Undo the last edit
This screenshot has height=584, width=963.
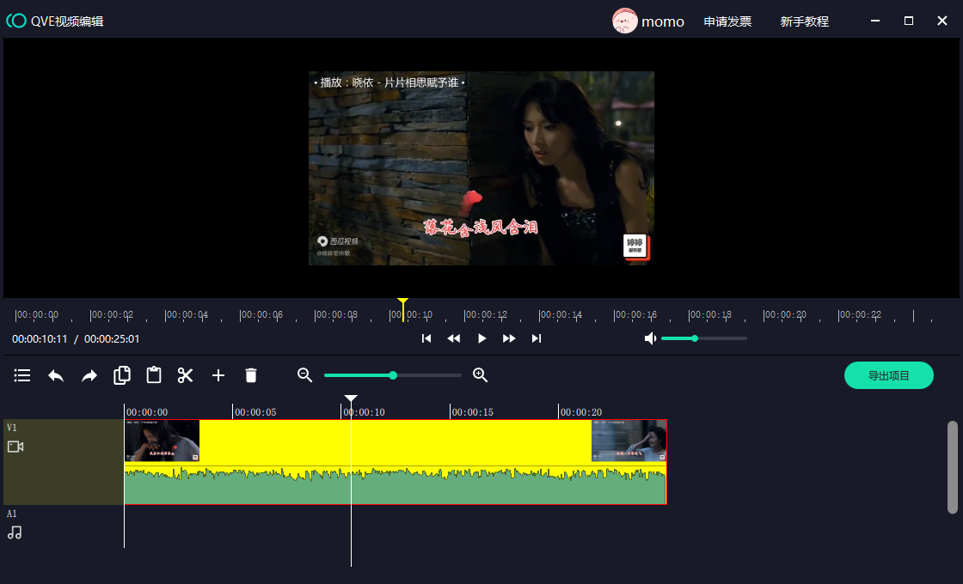click(56, 375)
